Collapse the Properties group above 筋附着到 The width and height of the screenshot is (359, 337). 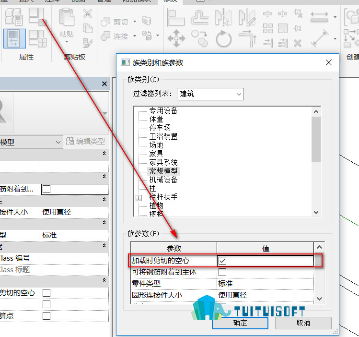[104, 176]
